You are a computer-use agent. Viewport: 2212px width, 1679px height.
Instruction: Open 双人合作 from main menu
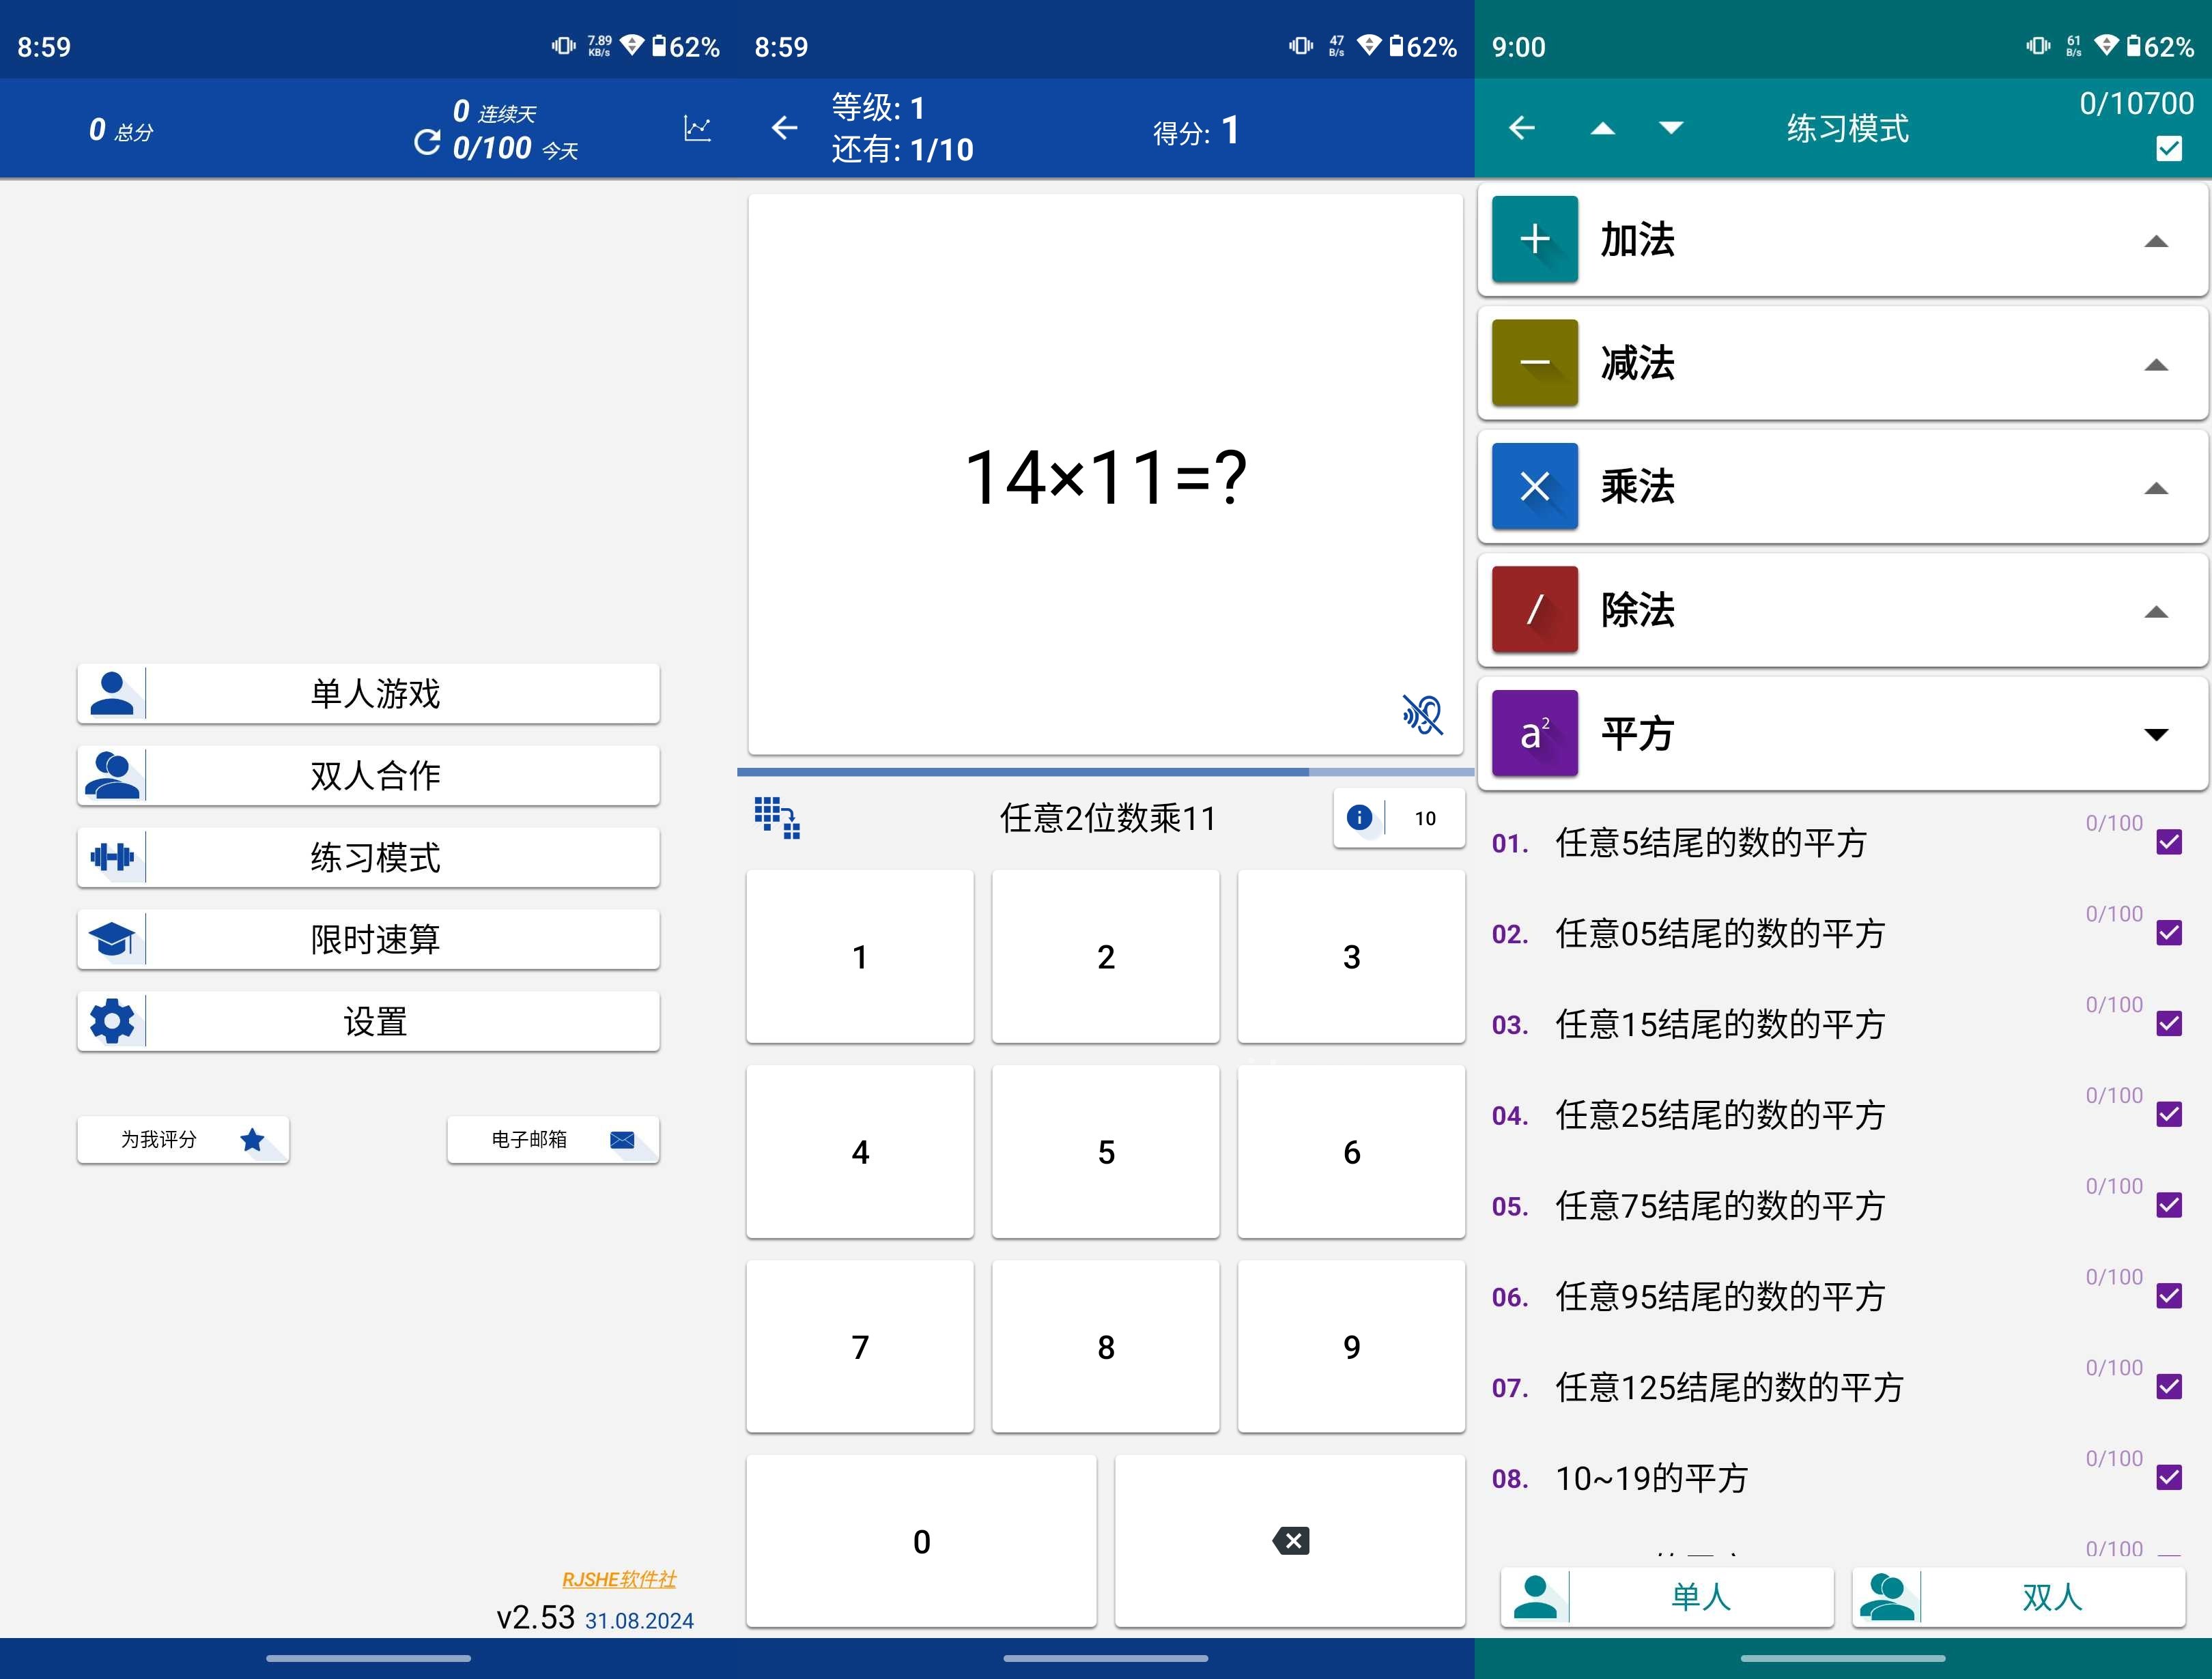[x=368, y=775]
